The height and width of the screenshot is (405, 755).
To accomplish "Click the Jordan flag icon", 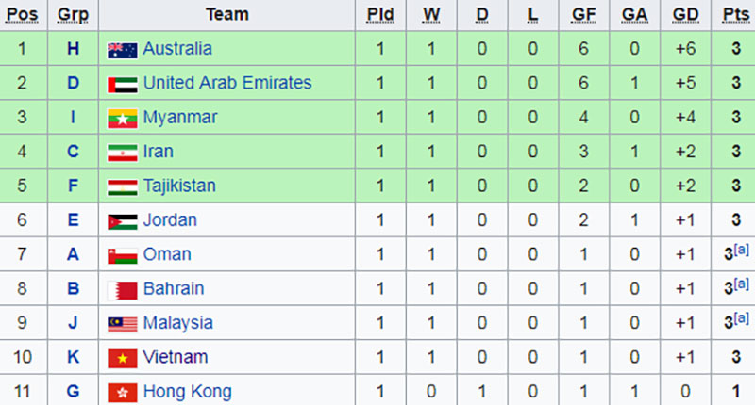I will (123, 220).
